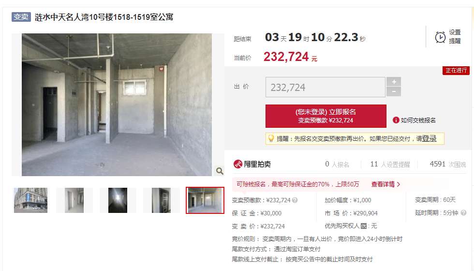Click 设置提醒 text to set reminder
This screenshot has height=271, width=474.
pyautogui.click(x=455, y=37)
